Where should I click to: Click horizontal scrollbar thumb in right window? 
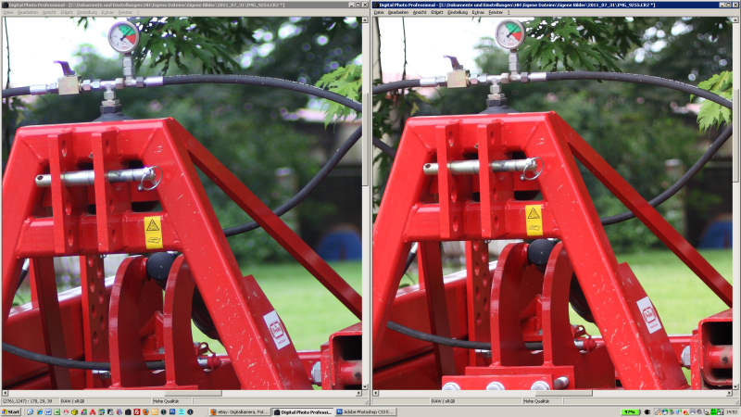[563, 393]
